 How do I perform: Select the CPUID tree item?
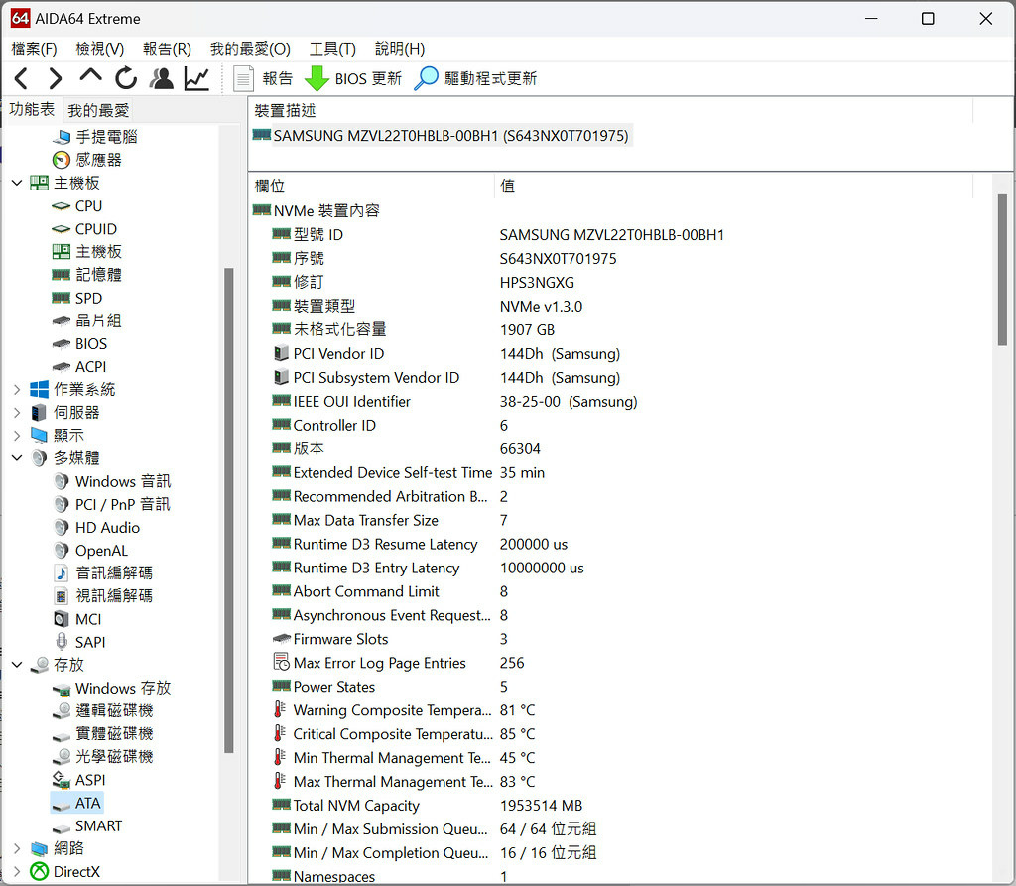point(84,229)
